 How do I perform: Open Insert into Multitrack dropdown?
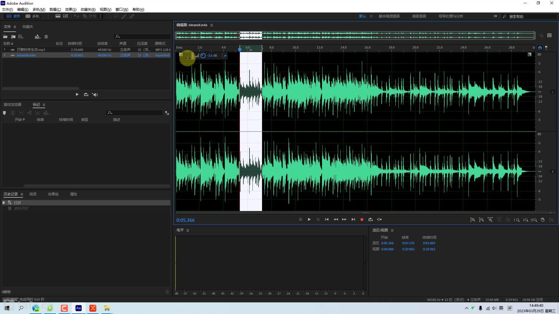37,37
